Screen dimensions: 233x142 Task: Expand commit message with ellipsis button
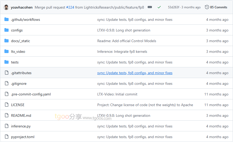coord(150,7)
